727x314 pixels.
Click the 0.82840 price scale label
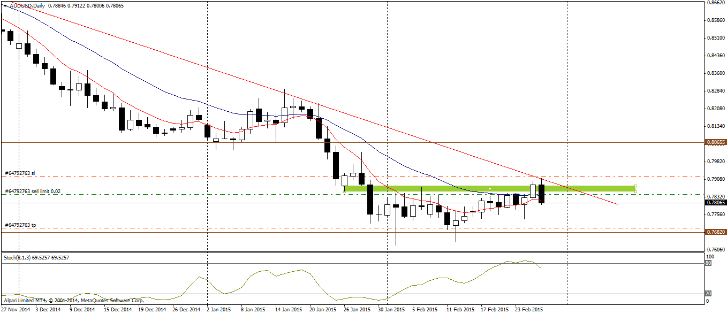coord(716,90)
